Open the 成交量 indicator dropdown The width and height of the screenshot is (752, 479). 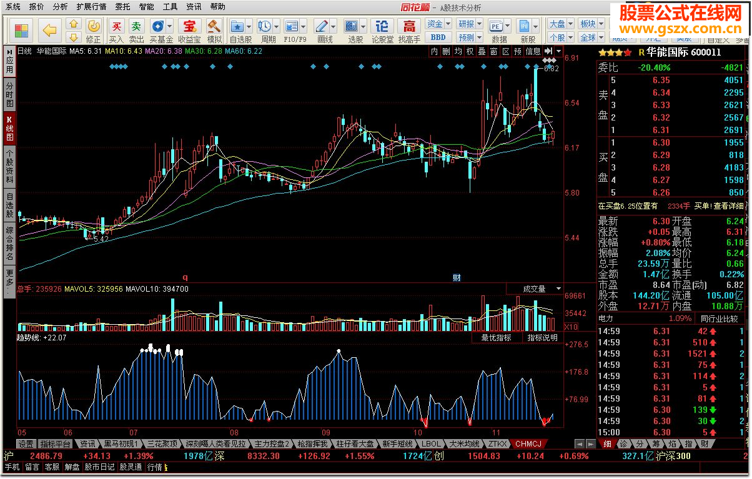[x=535, y=289]
